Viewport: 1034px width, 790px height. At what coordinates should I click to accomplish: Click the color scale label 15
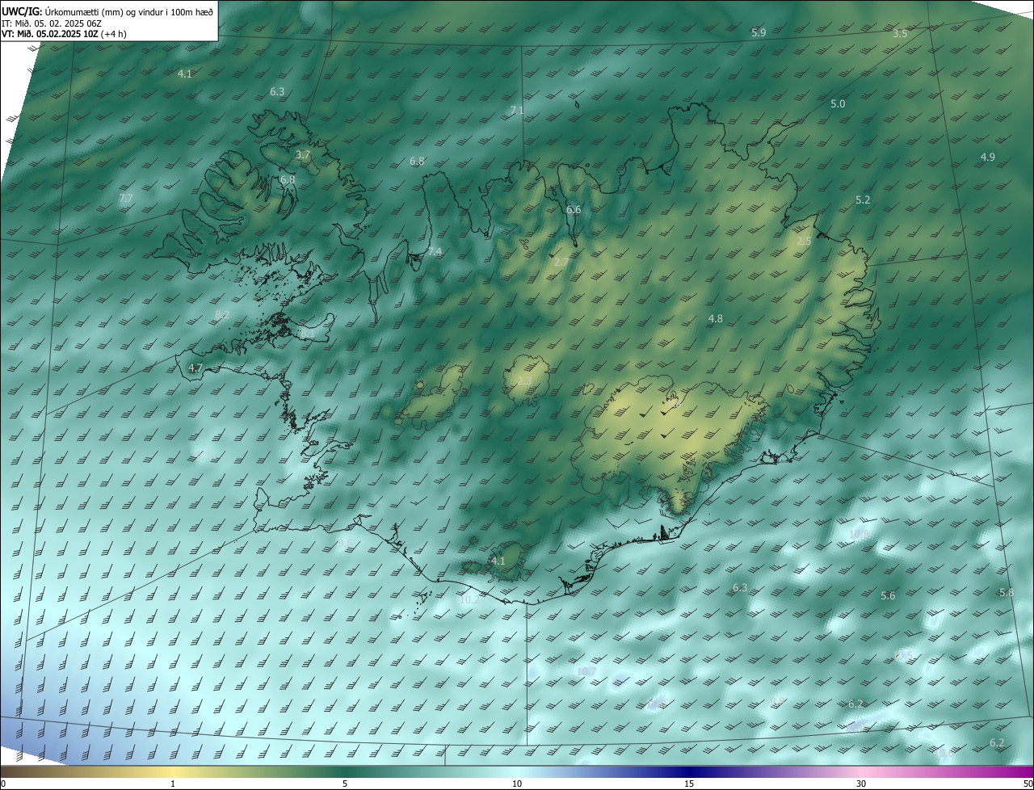(689, 784)
